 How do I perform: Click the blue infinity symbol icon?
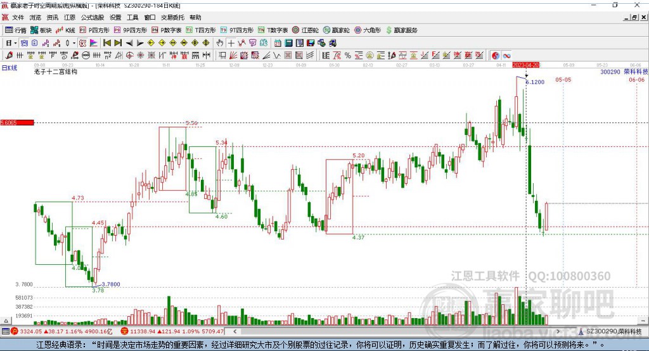coord(506,56)
